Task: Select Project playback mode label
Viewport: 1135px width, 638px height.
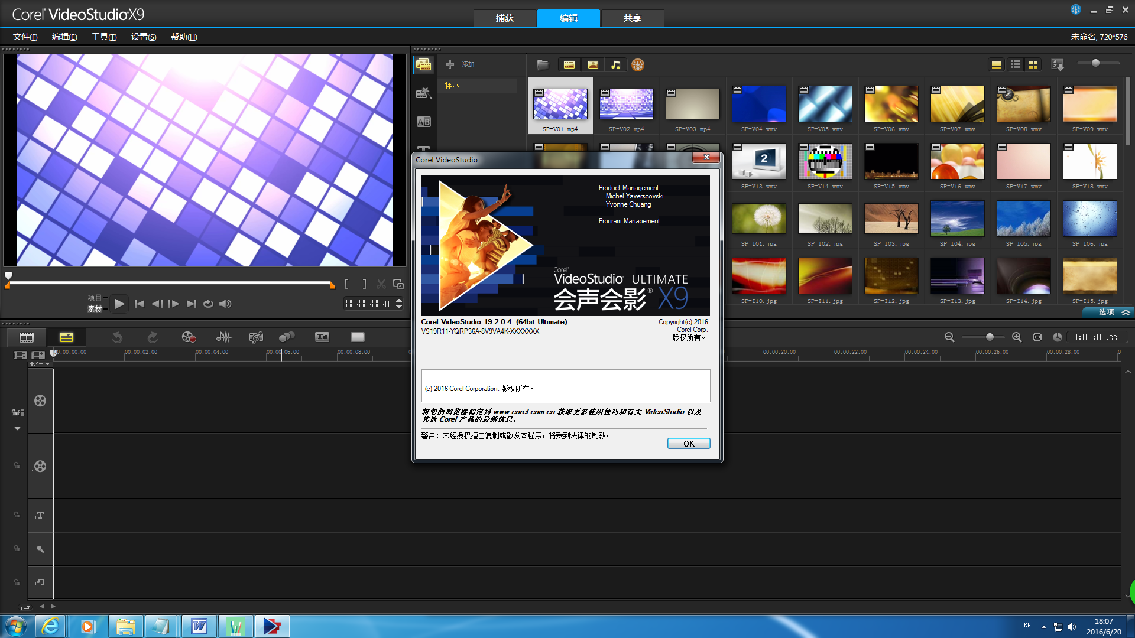Action: 95,298
